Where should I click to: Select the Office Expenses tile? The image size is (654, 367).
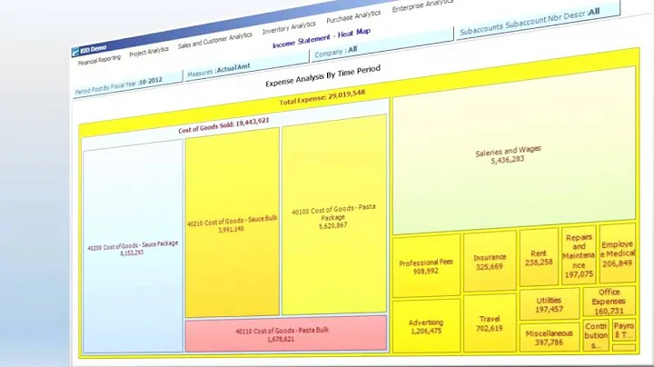pyautogui.click(x=609, y=301)
